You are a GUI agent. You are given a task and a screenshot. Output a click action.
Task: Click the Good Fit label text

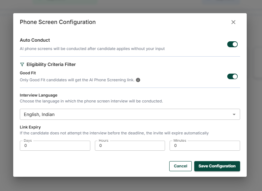28,73
